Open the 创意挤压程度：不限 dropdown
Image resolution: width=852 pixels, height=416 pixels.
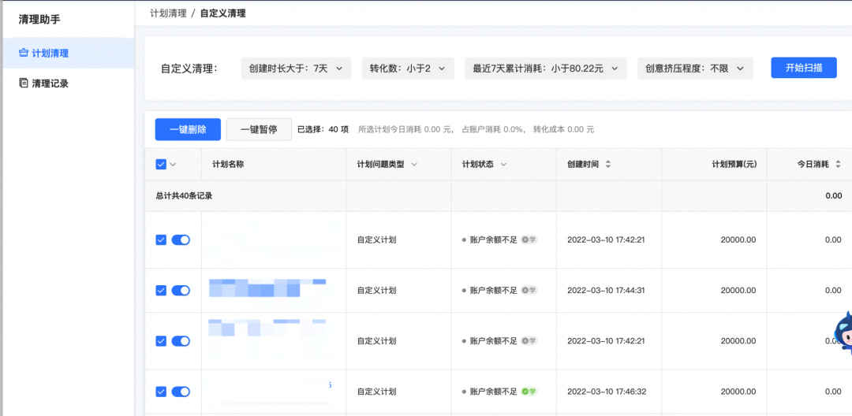point(695,69)
